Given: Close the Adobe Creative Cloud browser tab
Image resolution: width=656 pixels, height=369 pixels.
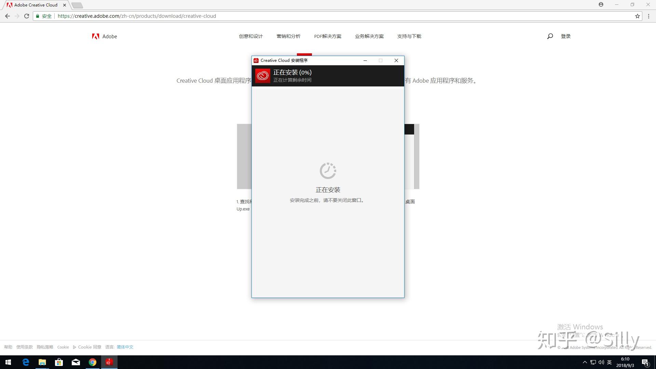Looking at the screenshot, I should pos(64,5).
